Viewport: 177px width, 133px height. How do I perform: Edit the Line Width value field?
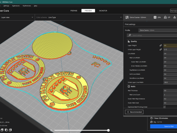[x=170, y=54]
